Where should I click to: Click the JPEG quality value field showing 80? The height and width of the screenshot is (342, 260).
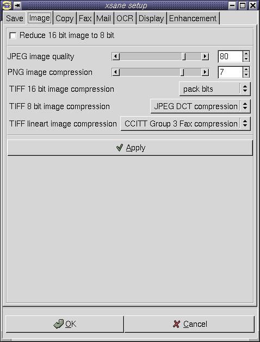point(230,56)
